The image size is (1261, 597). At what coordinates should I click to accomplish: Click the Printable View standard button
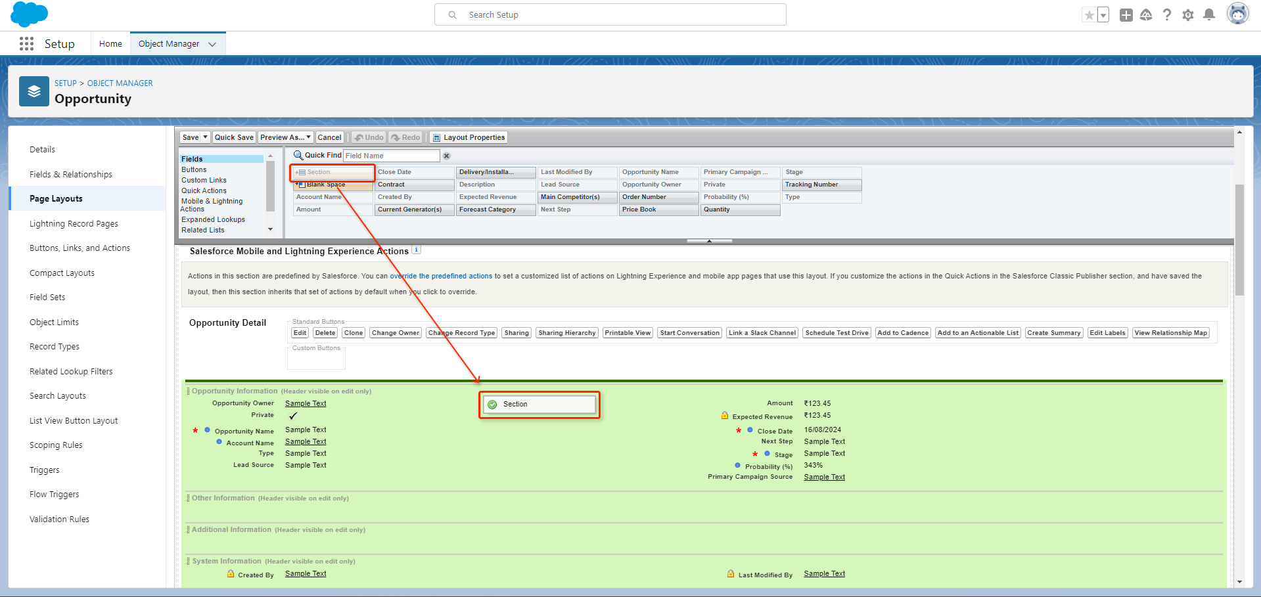[628, 333]
